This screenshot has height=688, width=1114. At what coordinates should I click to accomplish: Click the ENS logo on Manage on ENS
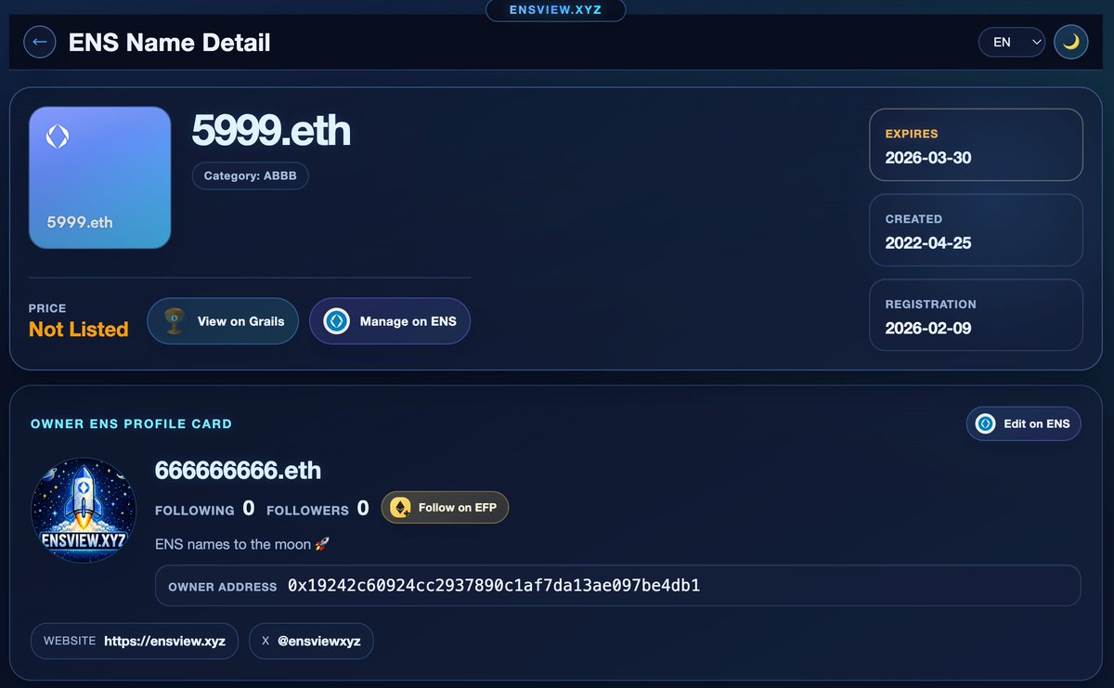[335, 321]
